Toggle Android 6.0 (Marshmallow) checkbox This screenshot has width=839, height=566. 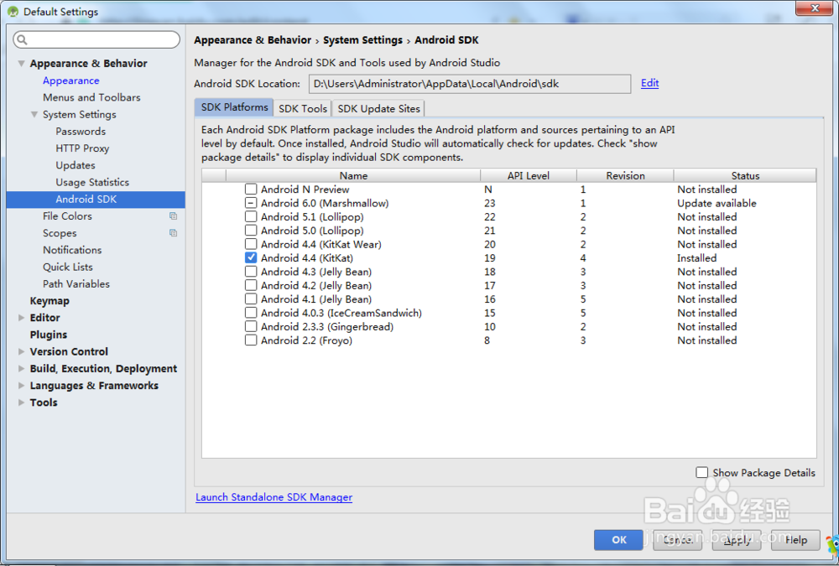pos(250,203)
